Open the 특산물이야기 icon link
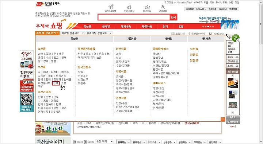 coord(197,34)
